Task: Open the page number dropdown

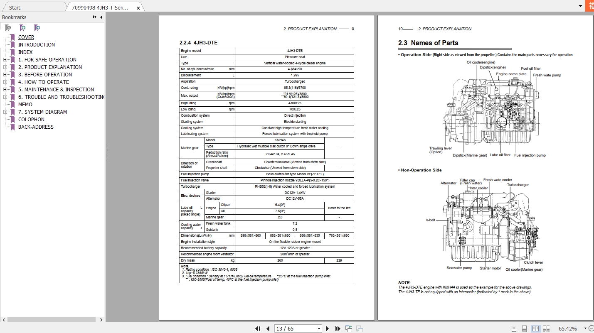Action: 319,328
